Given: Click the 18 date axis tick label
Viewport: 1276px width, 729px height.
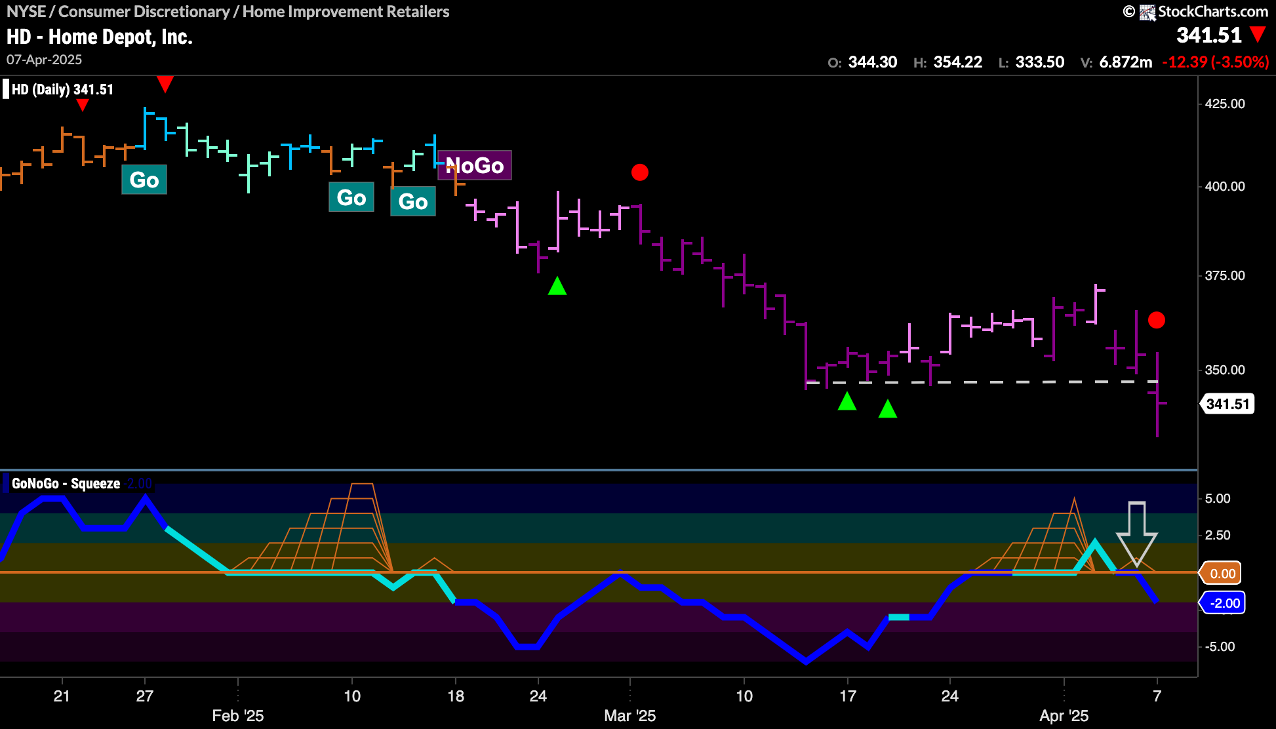Looking at the screenshot, I should 456,696.
